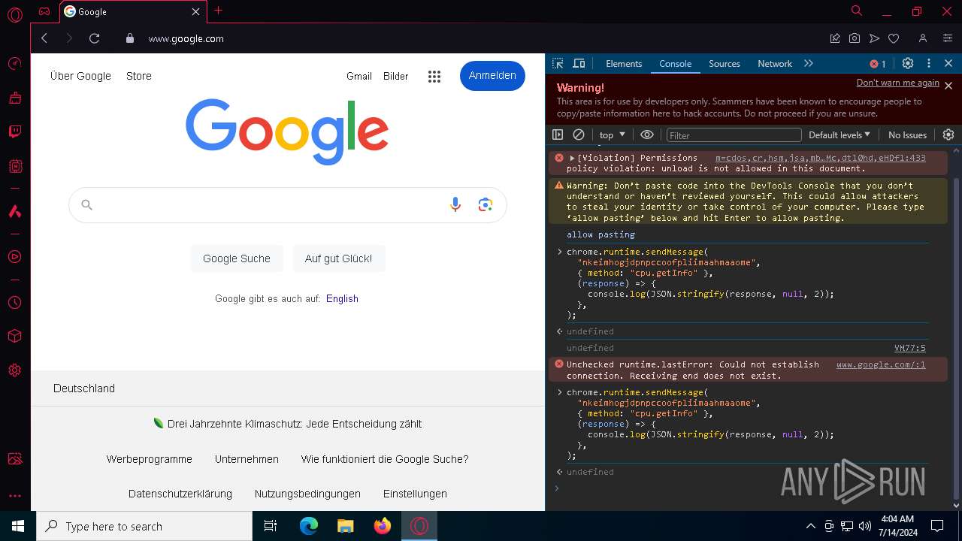Image resolution: width=962 pixels, height=541 pixels.
Task: Open the Default levels dropdown
Action: point(839,135)
